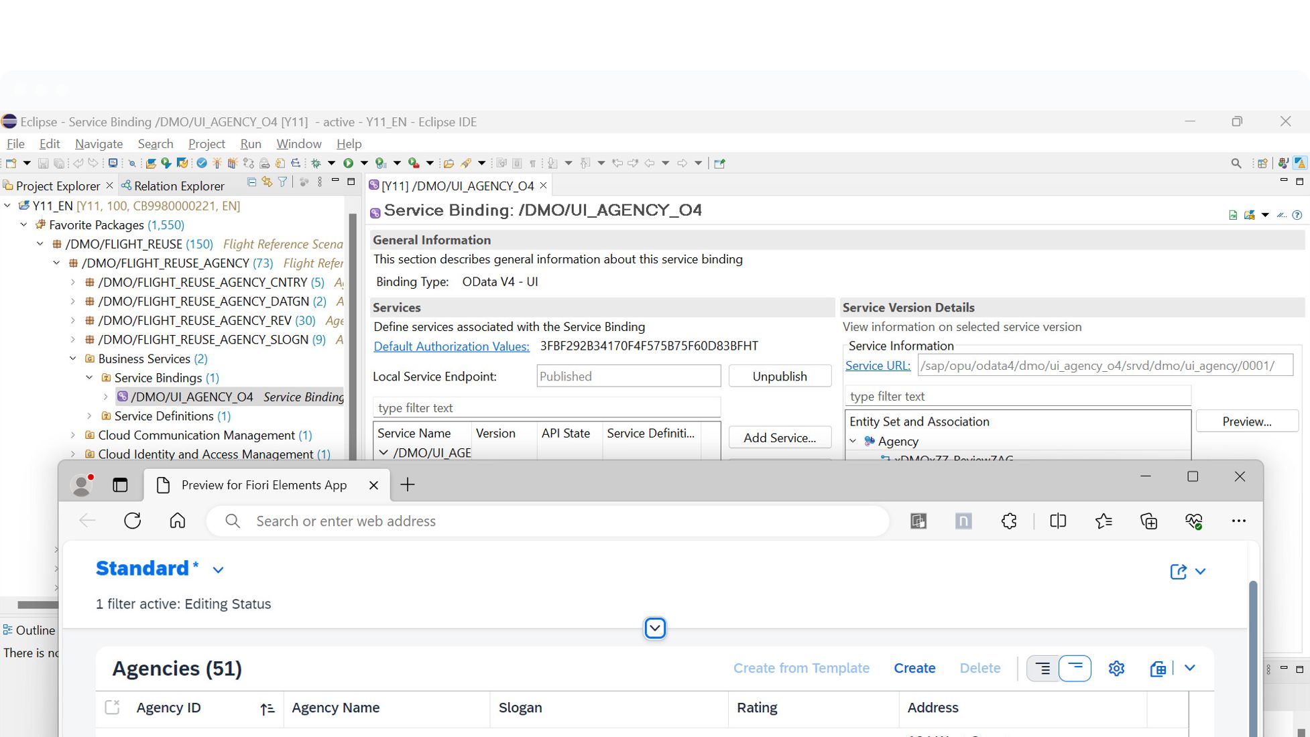Image resolution: width=1310 pixels, height=737 pixels.
Task: Open table settings gear in Agencies toolbar
Action: click(1116, 669)
